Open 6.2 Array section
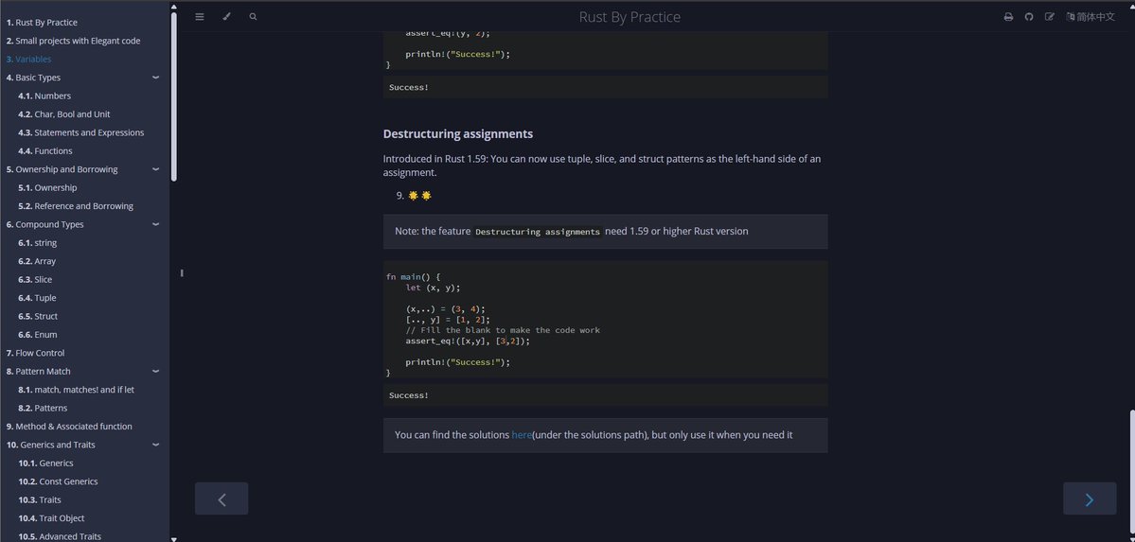 click(x=37, y=261)
